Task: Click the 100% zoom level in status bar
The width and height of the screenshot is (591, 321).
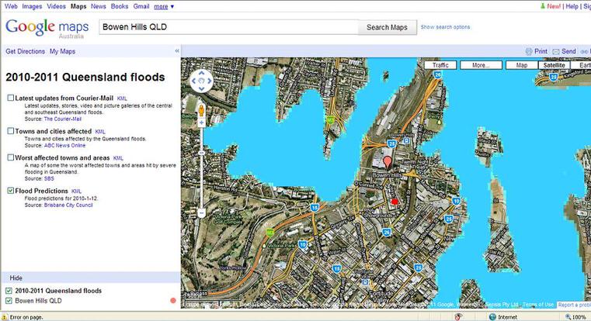Action: [579, 317]
